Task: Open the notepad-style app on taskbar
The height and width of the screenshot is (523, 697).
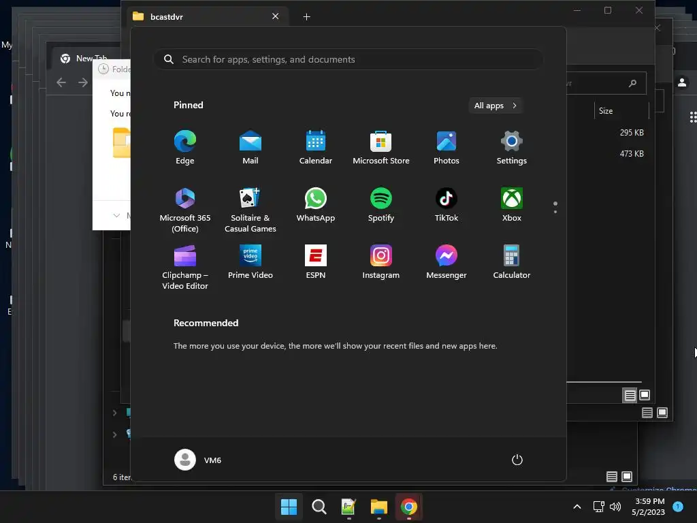Action: coord(348,507)
